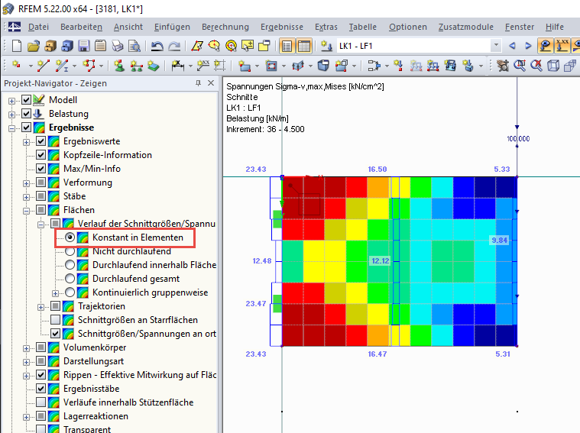Screen dimensions: 580x433
Task: Select Durchlaufend innerhalb Fläche radio button
Action: [x=70, y=265]
